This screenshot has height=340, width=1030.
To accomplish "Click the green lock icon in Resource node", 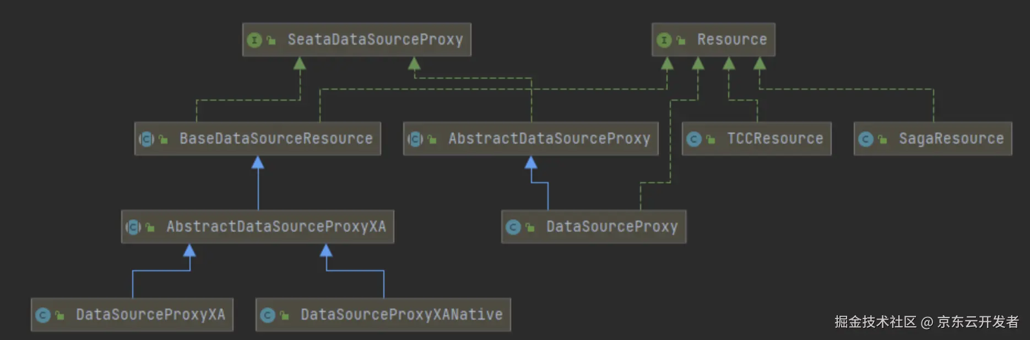I will (681, 40).
